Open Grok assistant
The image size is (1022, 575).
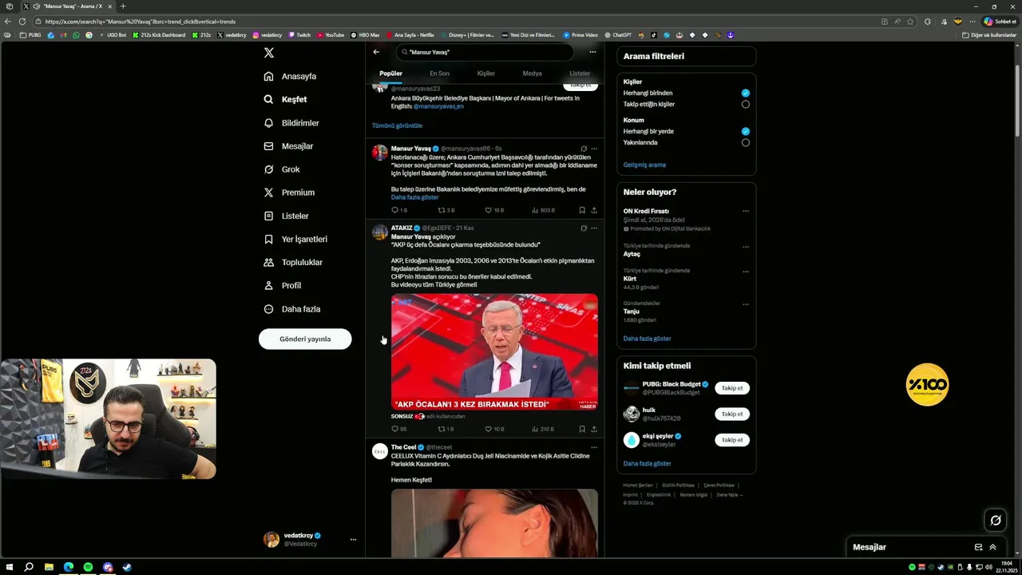tap(282, 169)
